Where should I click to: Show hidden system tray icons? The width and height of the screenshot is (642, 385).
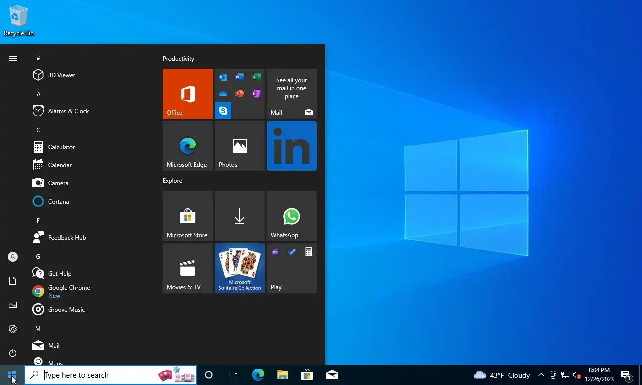(x=541, y=375)
